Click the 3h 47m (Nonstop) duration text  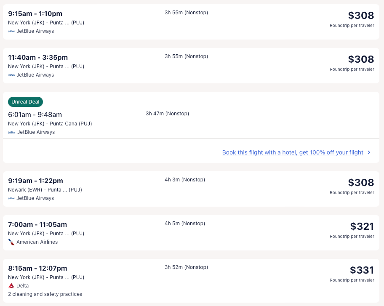click(x=167, y=114)
